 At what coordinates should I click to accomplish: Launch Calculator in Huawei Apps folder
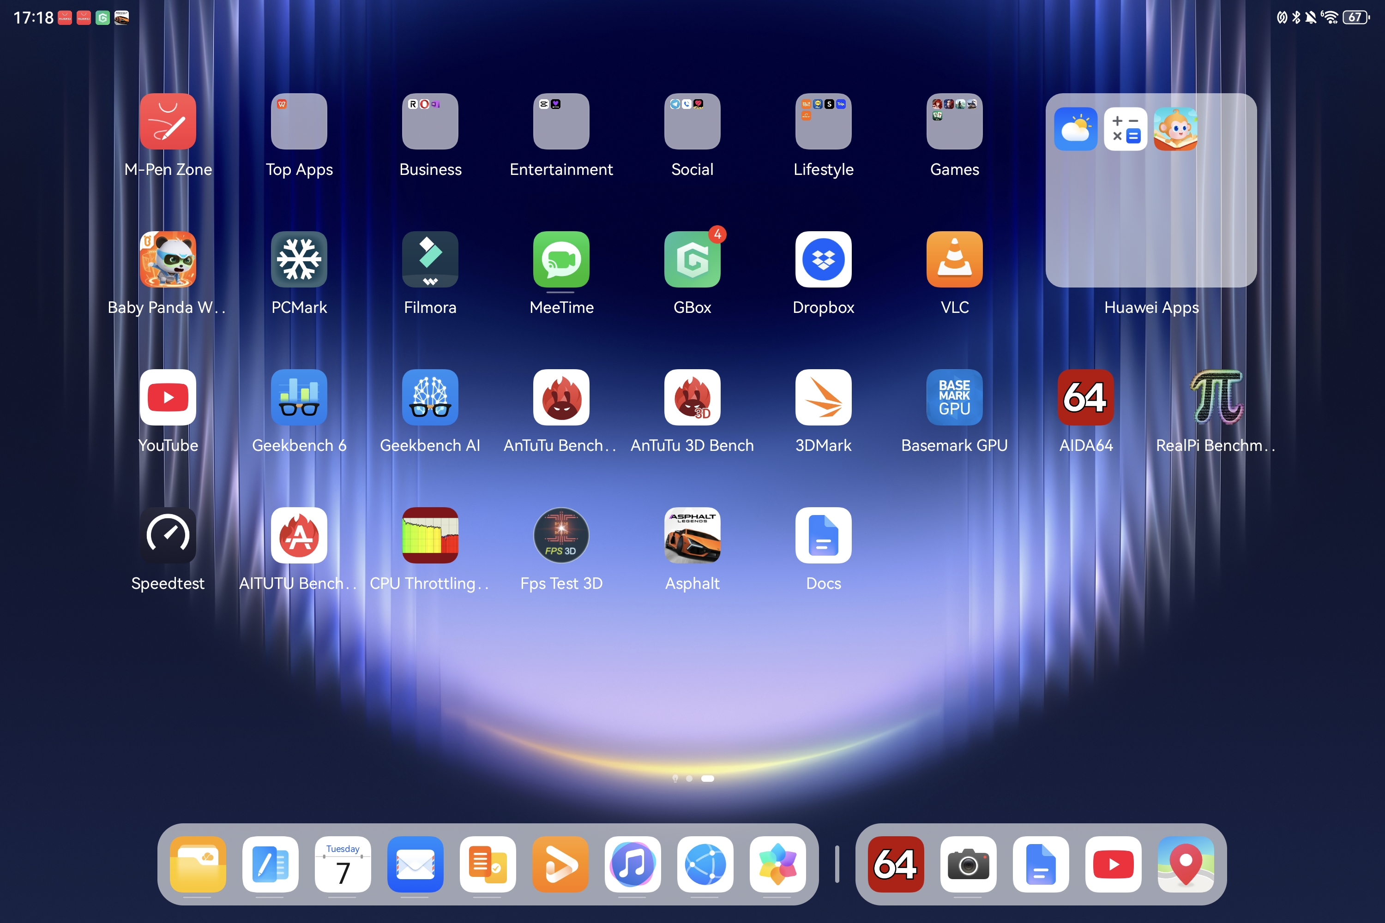1126,129
